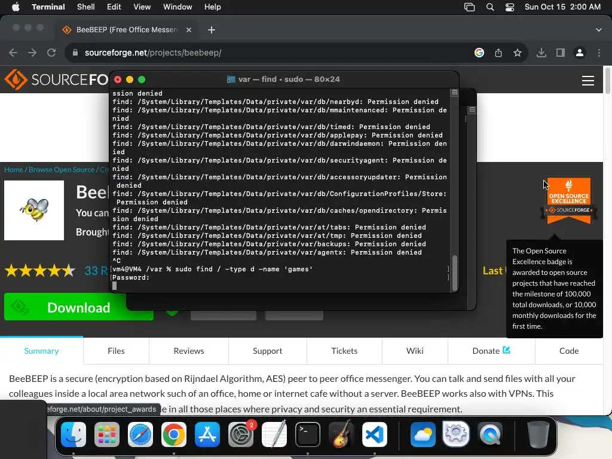The width and height of the screenshot is (612, 459).
Task: Click the star rating
Action: click(x=40, y=270)
